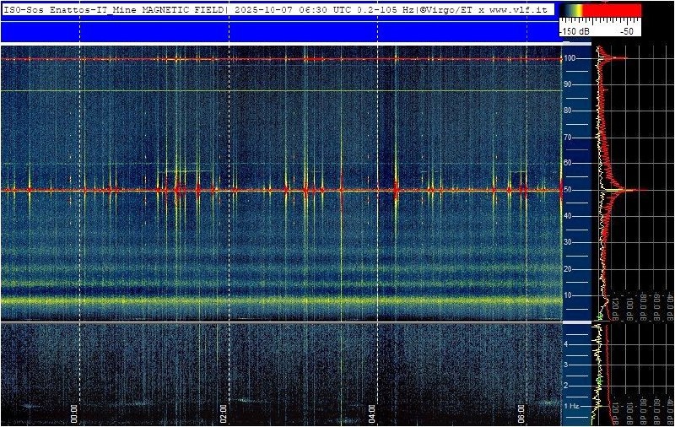Viewport: 675px width, 427px height.
Task: Click the 40.0 dB label in the lower spectrum panel
Action: pos(670,412)
